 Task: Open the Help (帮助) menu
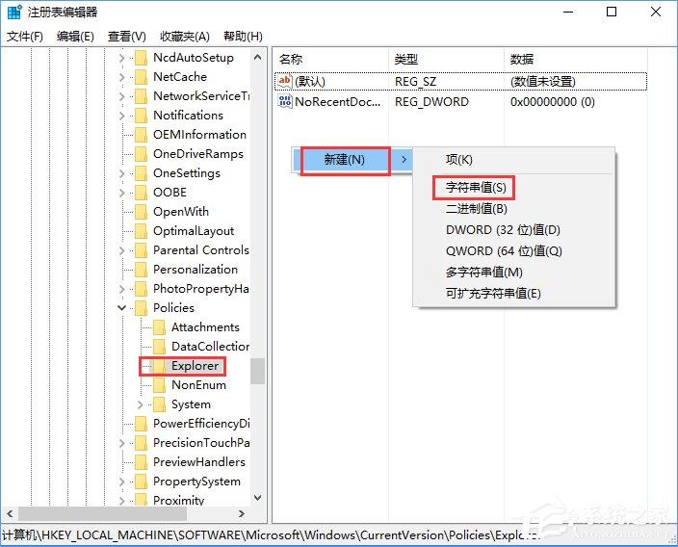coord(243,37)
